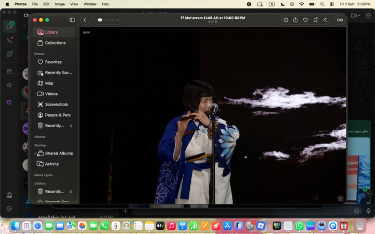The width and height of the screenshot is (375, 234).
Task: Open WhatsApp starred messages icon
Action: 9,85
